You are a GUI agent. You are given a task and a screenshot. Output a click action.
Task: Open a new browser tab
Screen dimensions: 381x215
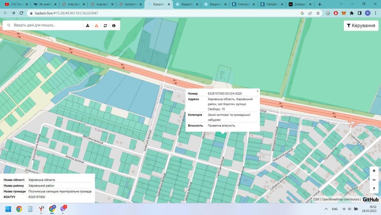coord(320,4)
